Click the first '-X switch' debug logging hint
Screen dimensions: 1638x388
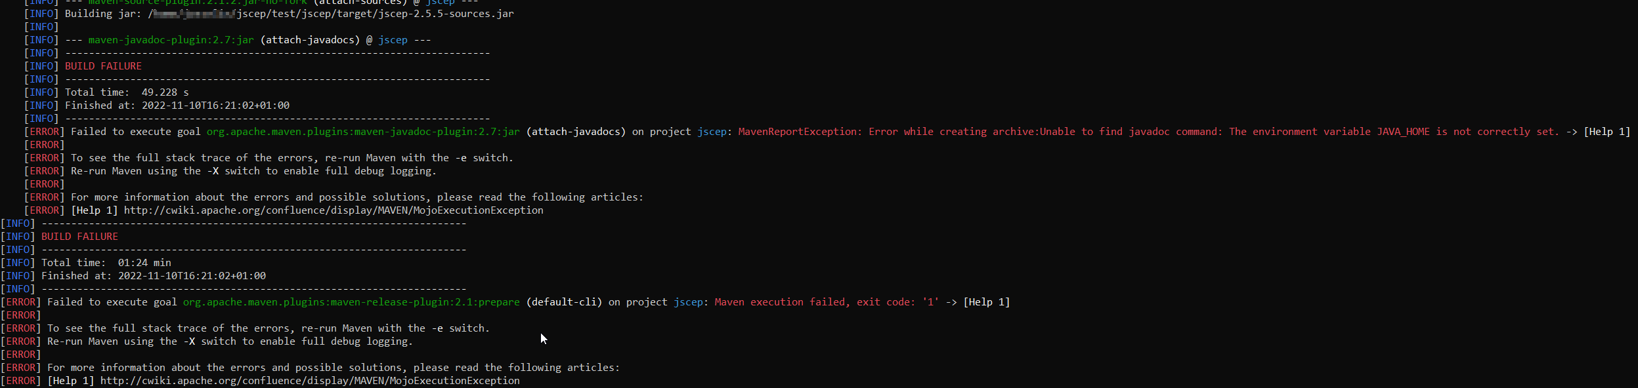(253, 171)
